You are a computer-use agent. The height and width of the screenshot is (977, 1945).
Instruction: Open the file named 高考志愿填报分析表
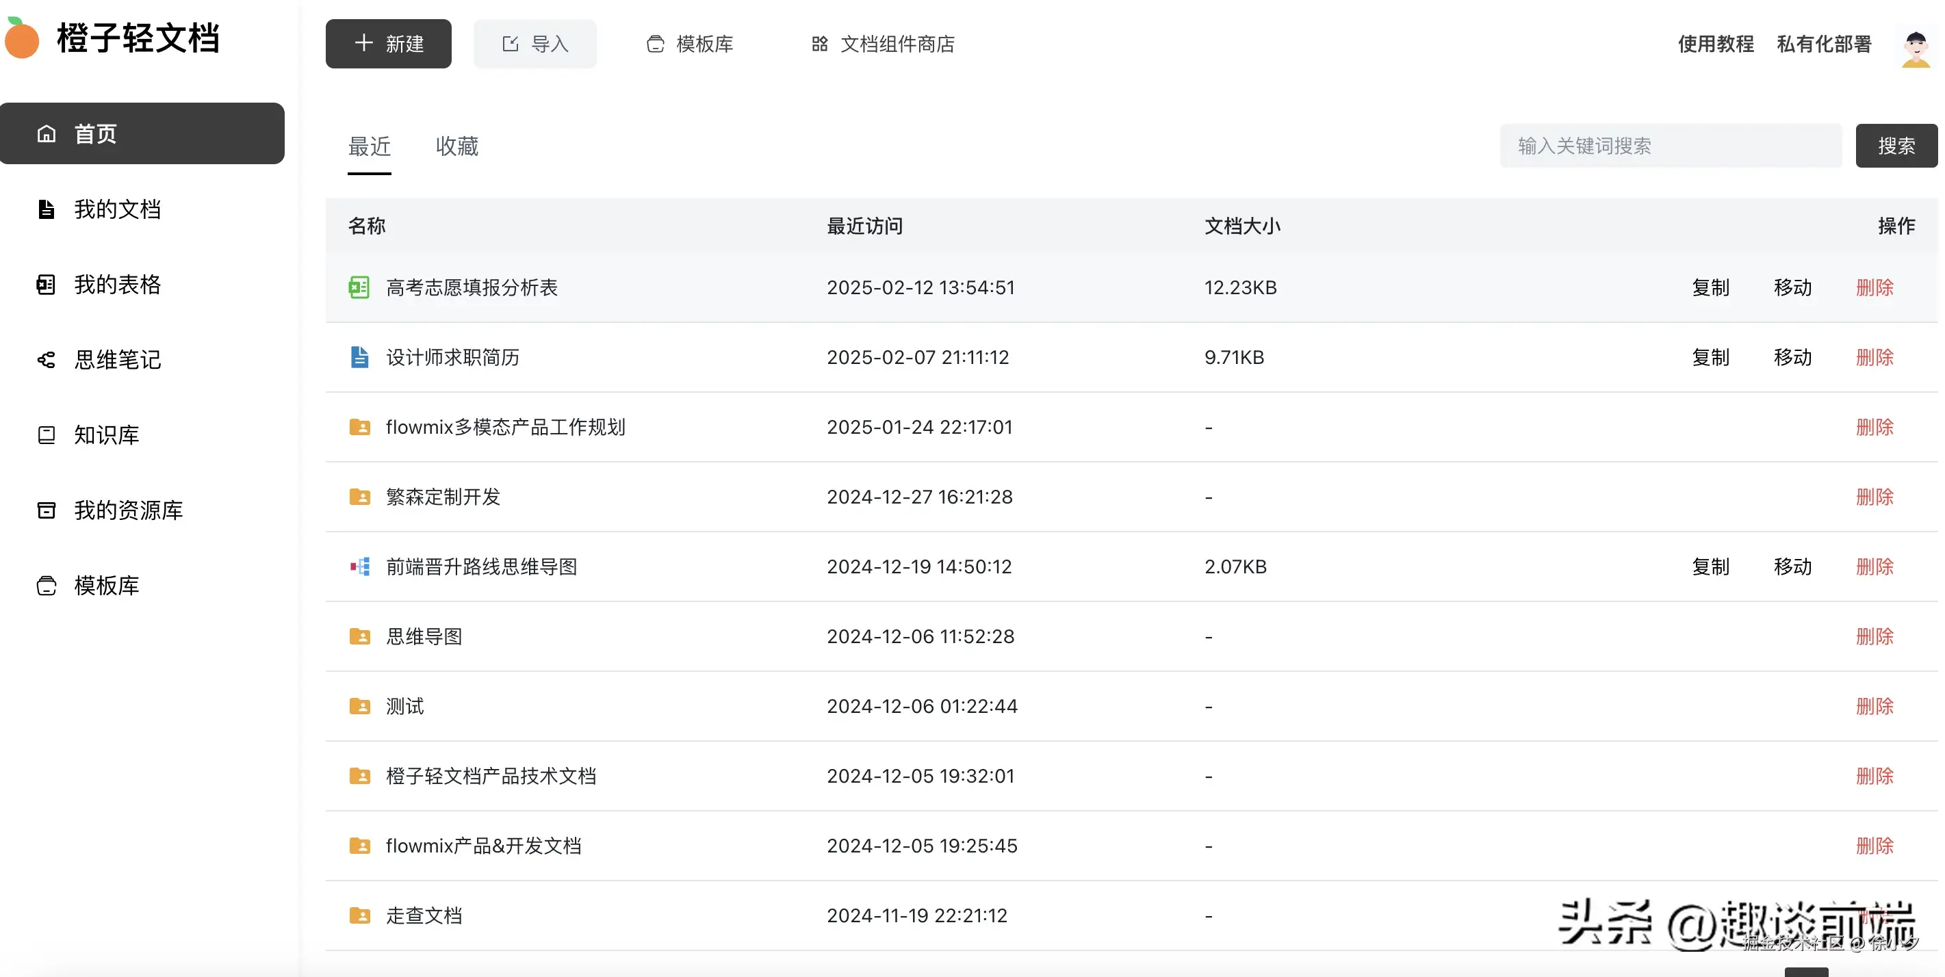[472, 287]
